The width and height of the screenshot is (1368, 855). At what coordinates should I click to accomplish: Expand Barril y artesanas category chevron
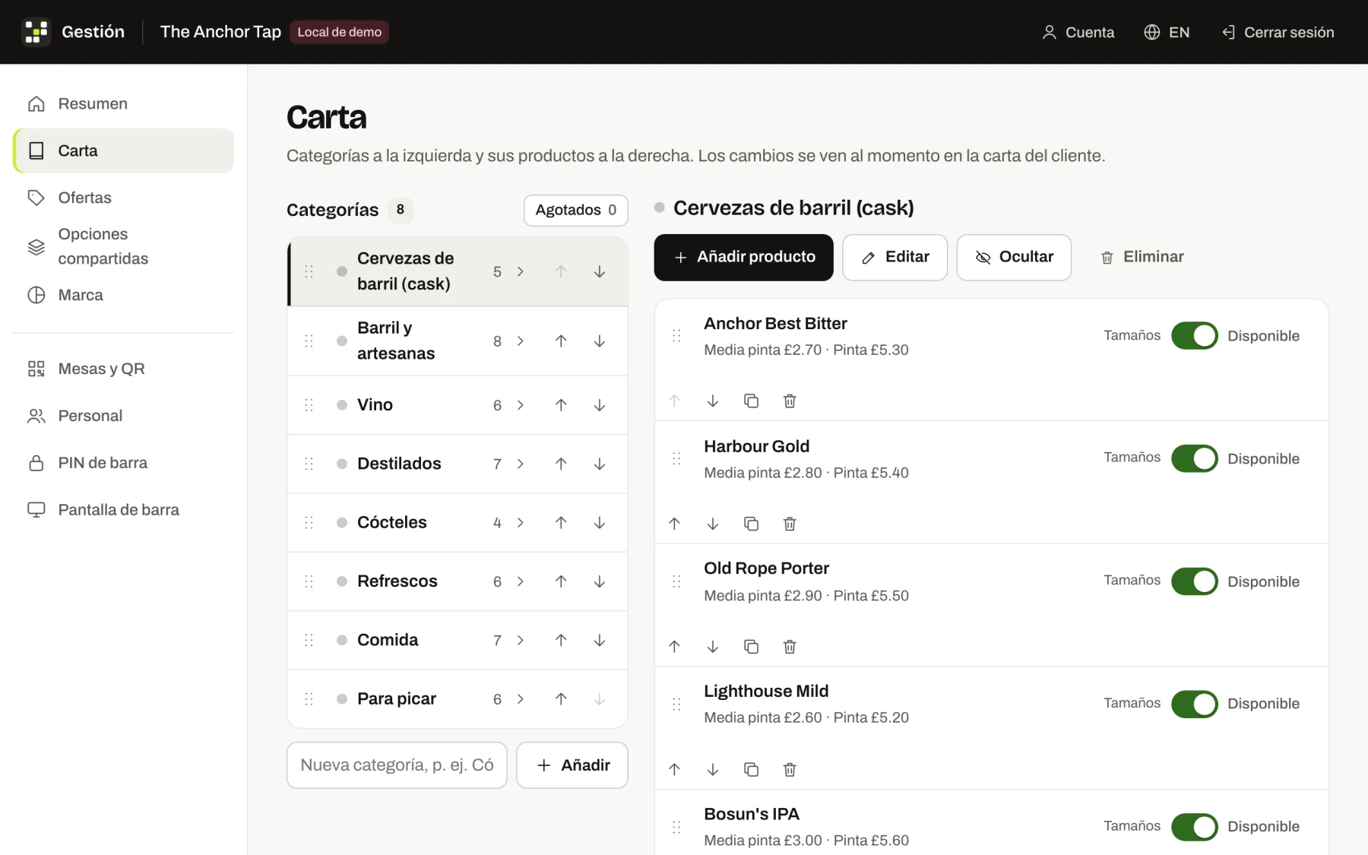(521, 341)
